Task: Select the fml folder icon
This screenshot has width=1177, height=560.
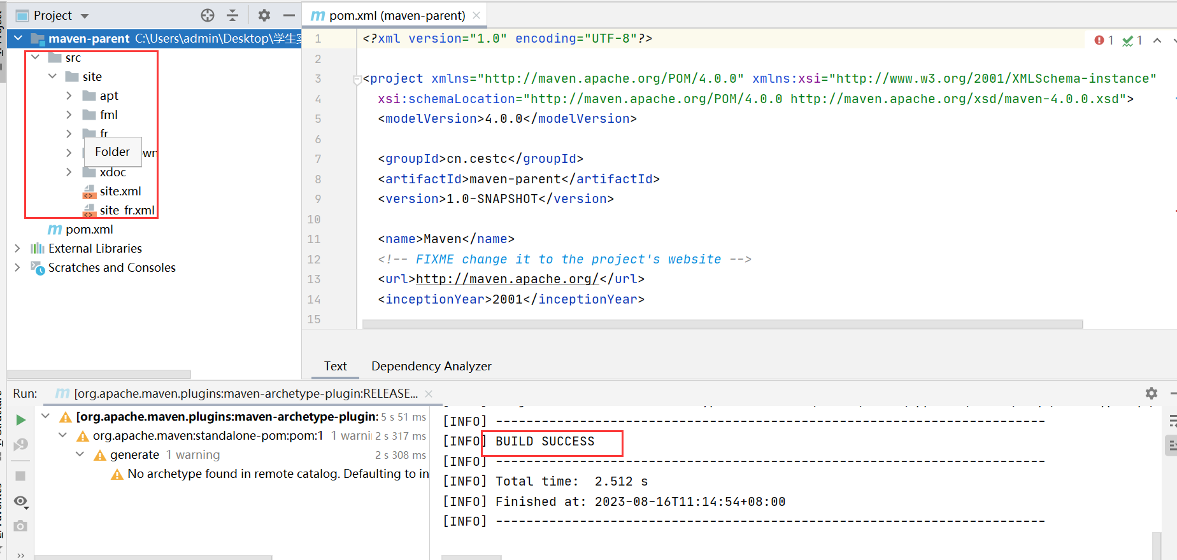Action: (x=89, y=115)
